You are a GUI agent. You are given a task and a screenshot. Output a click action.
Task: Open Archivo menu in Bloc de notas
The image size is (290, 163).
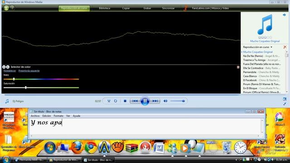coord(35,116)
